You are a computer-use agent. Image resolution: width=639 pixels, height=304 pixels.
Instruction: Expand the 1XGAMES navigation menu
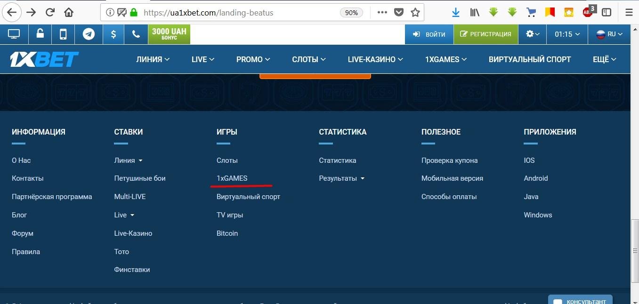446,59
